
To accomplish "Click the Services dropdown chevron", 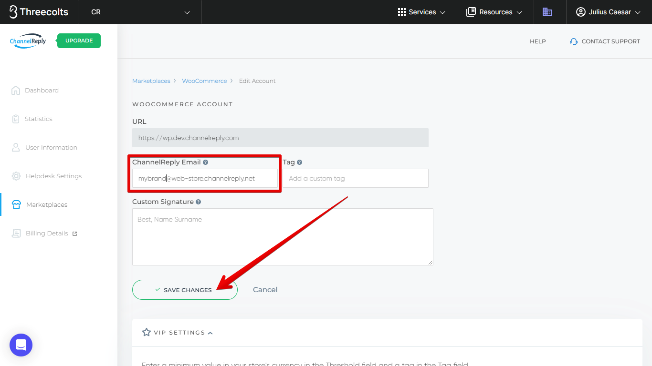I will (x=442, y=12).
